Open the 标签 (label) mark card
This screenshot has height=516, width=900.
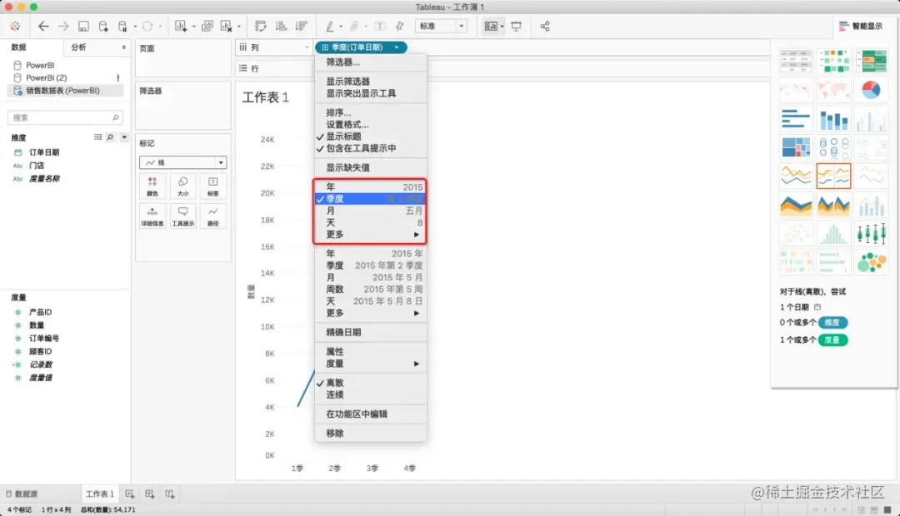tap(213, 186)
